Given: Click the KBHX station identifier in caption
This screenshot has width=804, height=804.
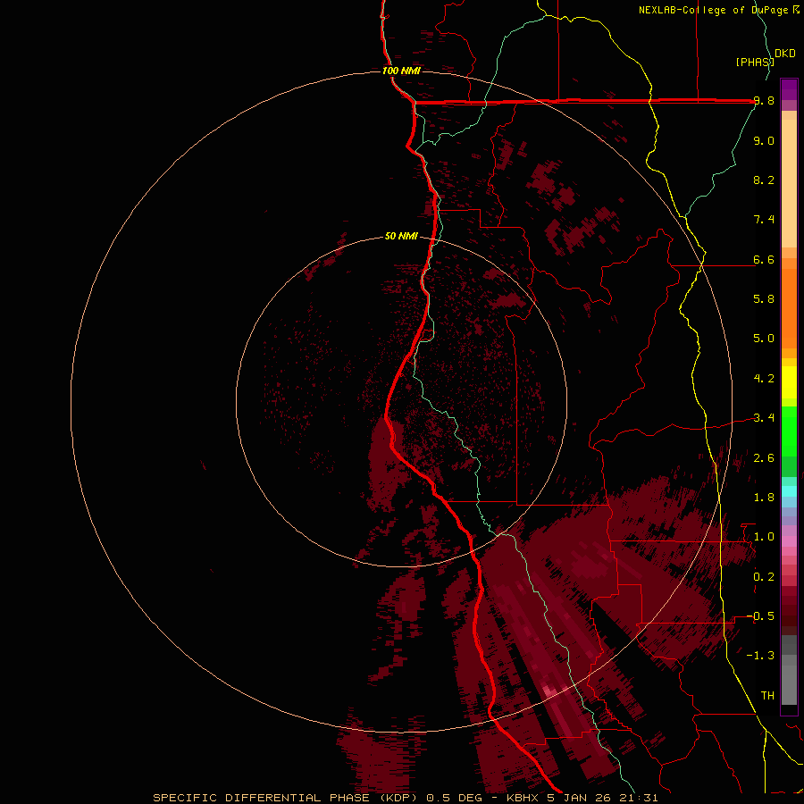Looking at the screenshot, I should click(x=523, y=798).
